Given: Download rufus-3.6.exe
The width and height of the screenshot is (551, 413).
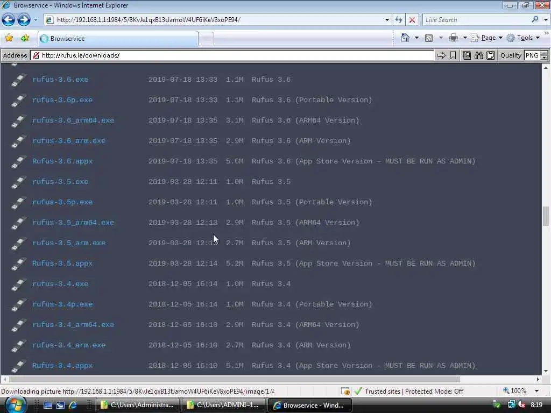Looking at the screenshot, I should 60,80.
